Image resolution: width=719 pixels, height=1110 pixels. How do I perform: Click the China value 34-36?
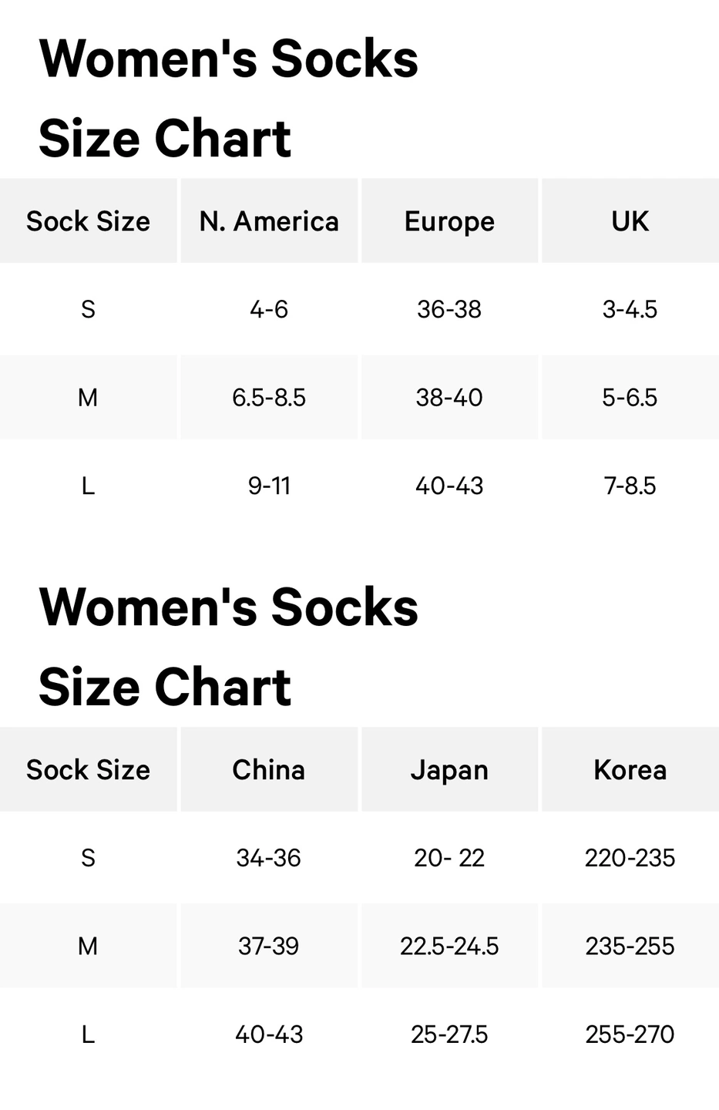[269, 858]
